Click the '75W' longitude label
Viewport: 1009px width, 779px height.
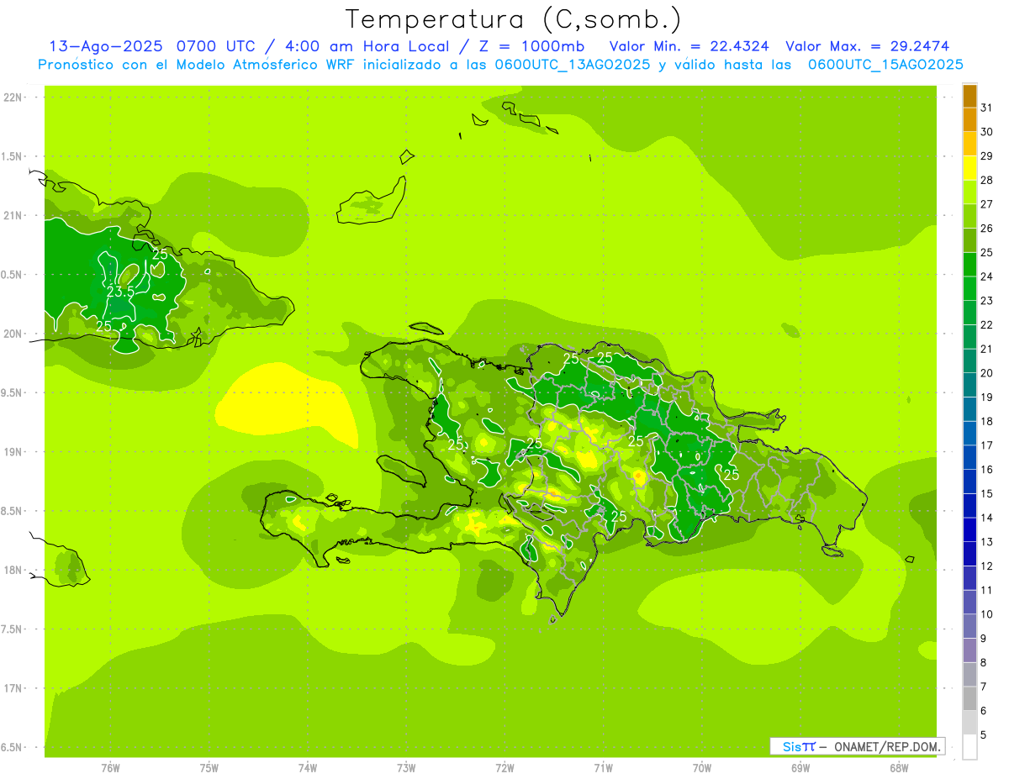(209, 768)
